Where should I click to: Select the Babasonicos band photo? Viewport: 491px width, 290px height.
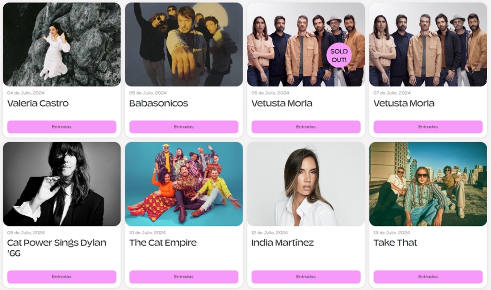pos(184,45)
